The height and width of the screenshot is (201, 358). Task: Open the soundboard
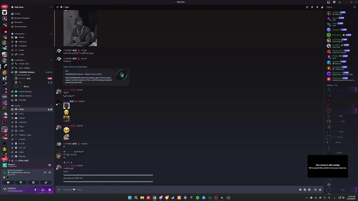click(46, 182)
